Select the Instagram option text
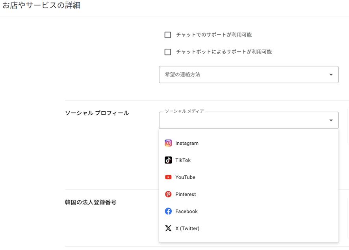This screenshot has height=250, width=349. pos(187,143)
